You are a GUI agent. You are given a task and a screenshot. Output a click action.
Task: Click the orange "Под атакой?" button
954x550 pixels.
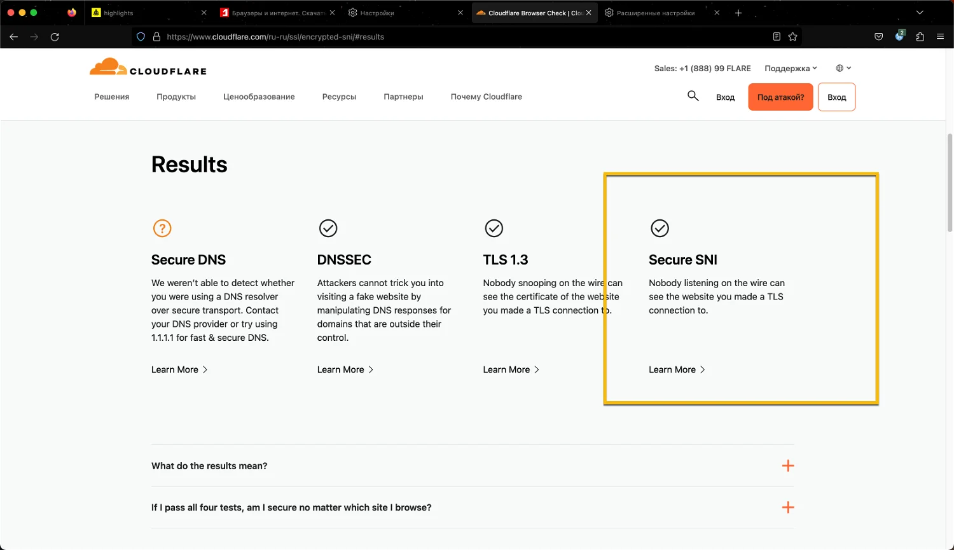780,97
